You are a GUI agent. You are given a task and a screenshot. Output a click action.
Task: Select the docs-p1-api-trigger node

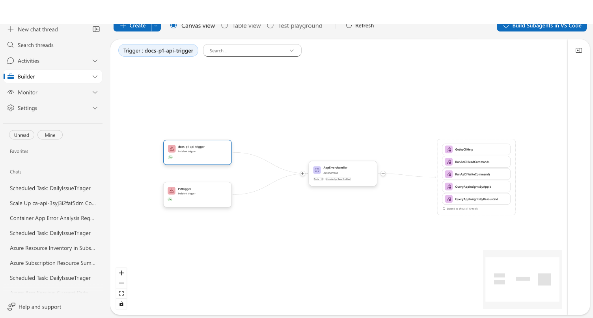point(198,152)
